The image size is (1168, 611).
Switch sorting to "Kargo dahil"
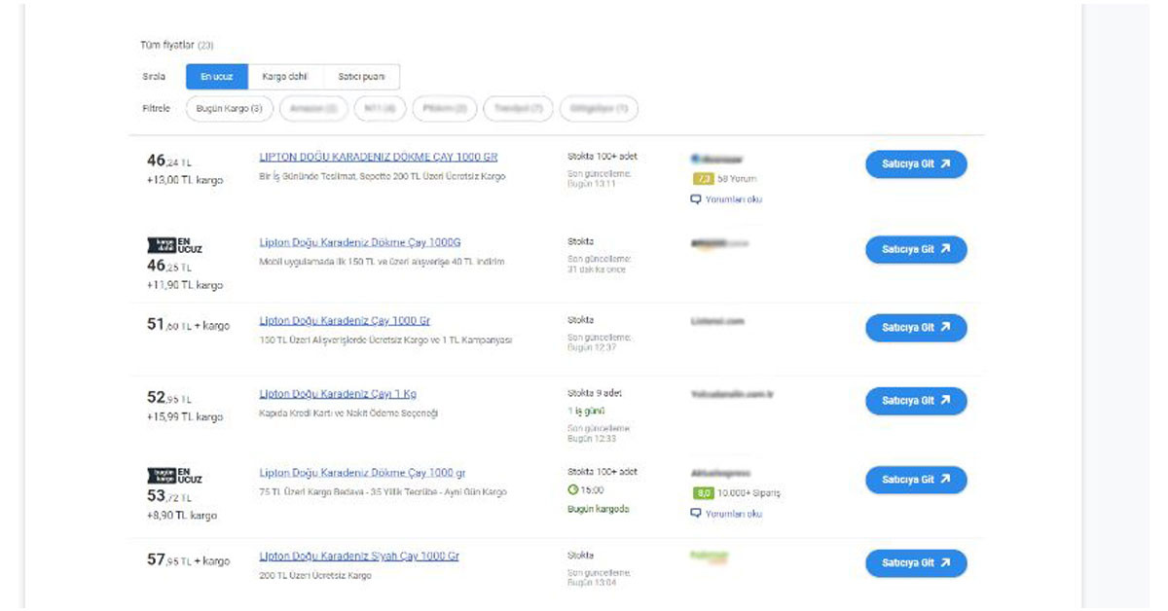[285, 77]
